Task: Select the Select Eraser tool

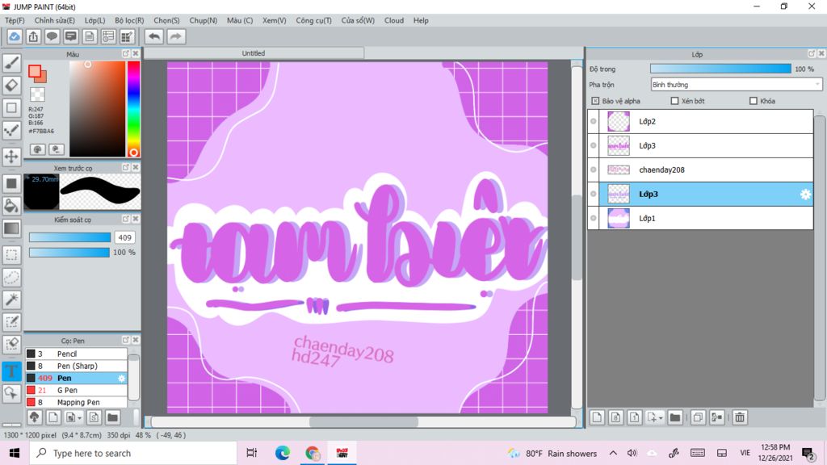Action: [11, 344]
